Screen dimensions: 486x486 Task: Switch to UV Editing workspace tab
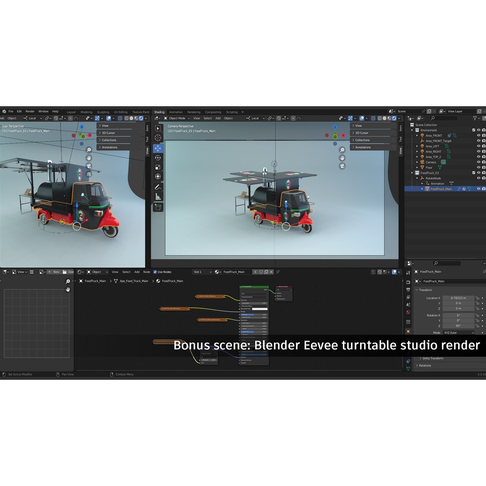tap(121, 112)
